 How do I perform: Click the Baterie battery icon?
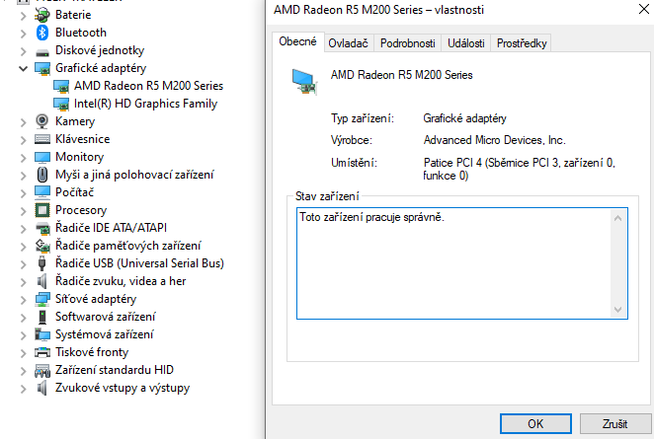coord(42,15)
